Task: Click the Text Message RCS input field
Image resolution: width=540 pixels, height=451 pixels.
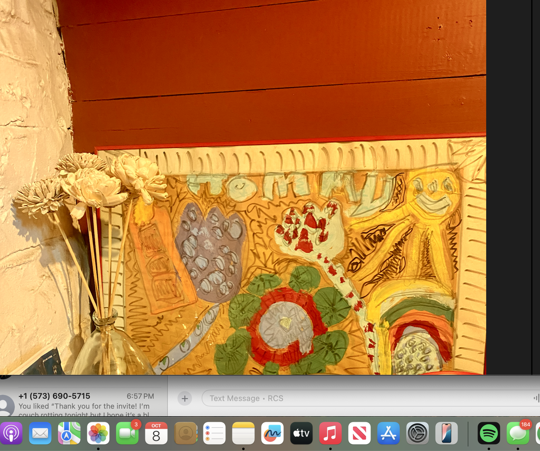Action: tap(363, 398)
